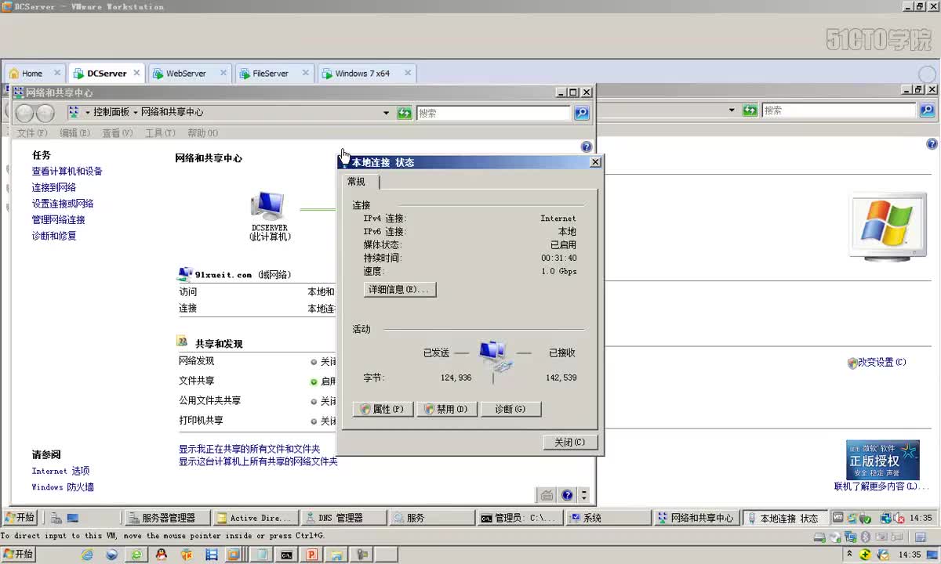Expand the dropdown arrow before 控制面板 breadcrumb
941x564 pixels.
point(88,113)
